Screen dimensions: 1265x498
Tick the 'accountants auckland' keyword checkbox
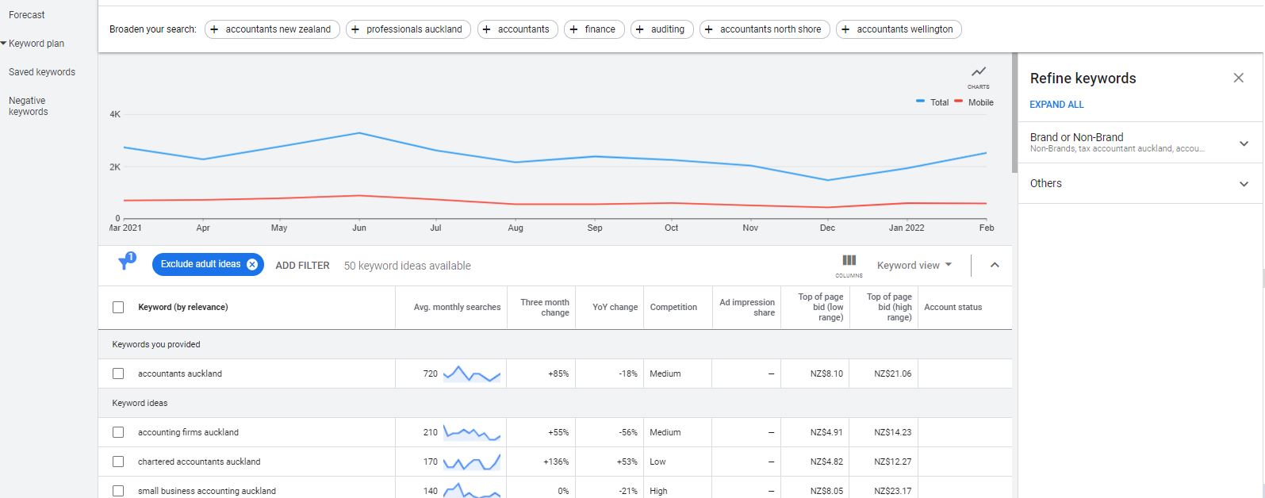(118, 373)
